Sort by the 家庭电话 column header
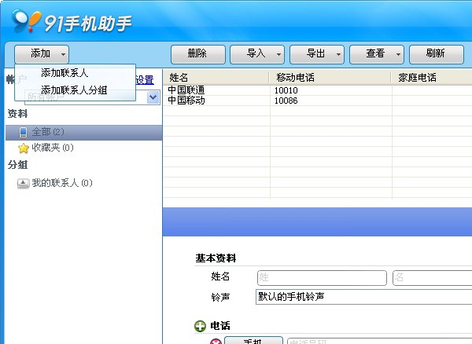472x344 pixels. coord(432,78)
